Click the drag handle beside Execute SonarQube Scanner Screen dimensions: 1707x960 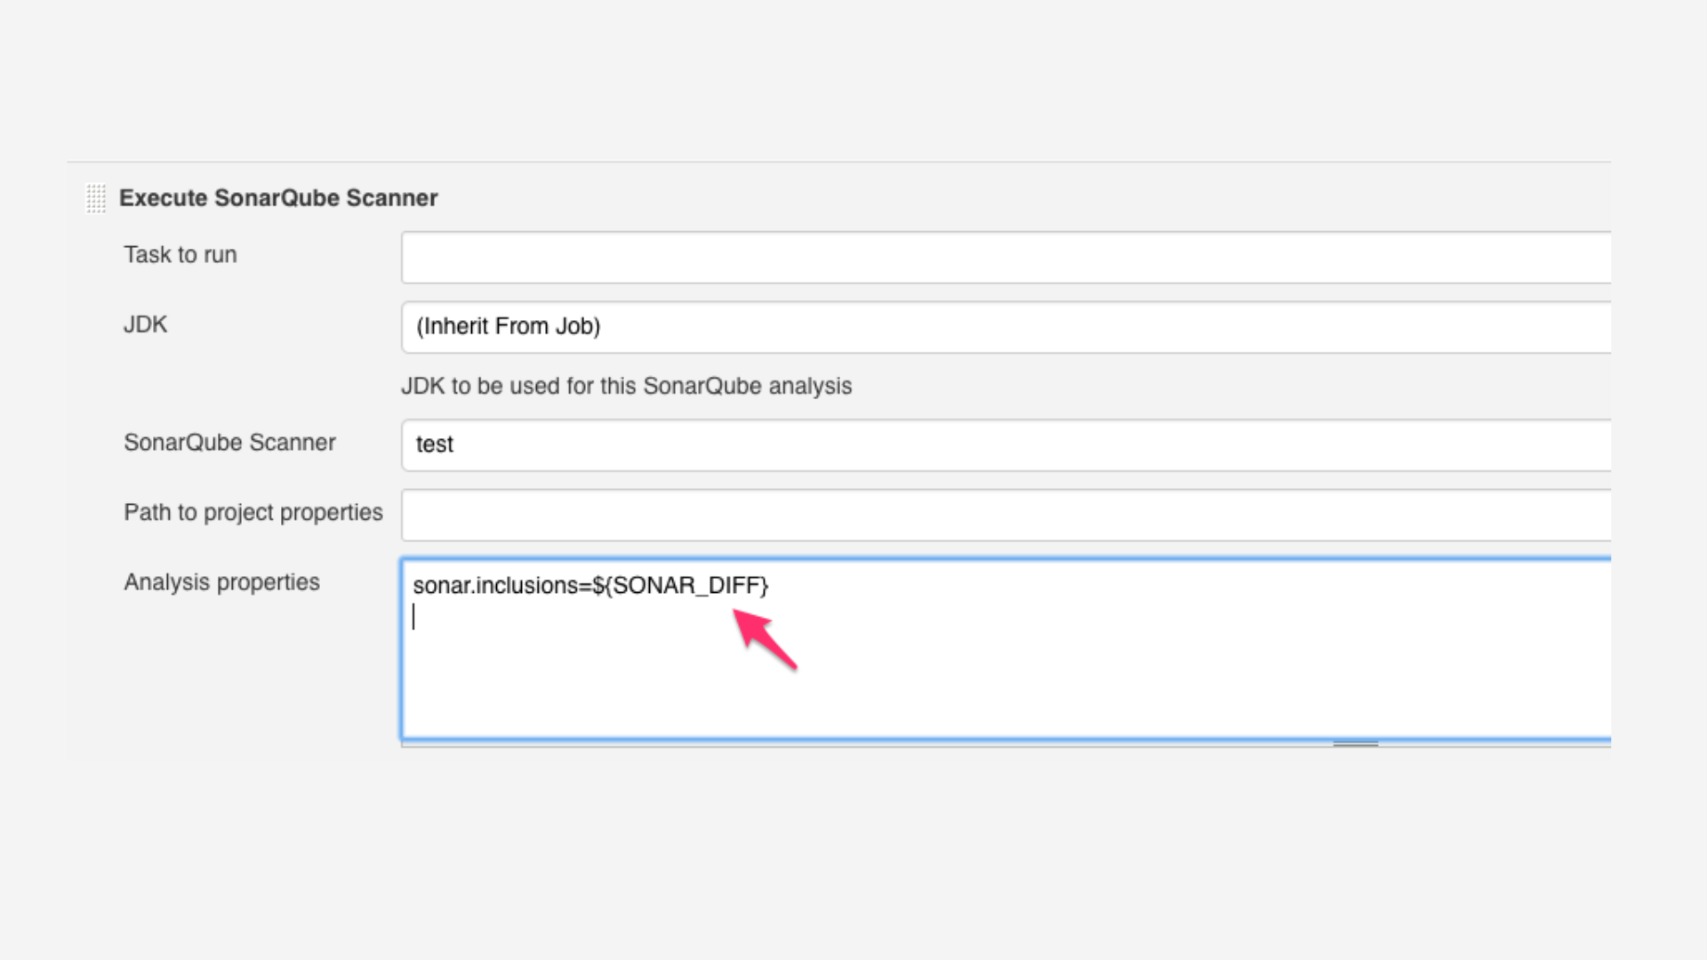pos(96,198)
